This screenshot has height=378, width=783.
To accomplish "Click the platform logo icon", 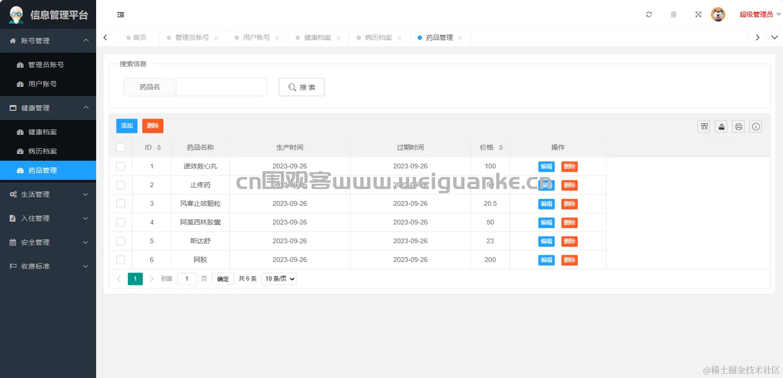I will (x=16, y=15).
